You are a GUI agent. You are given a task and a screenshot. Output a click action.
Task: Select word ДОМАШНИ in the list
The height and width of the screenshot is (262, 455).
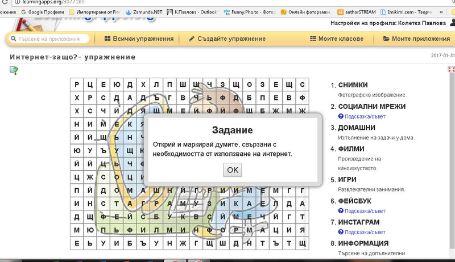[x=357, y=128]
